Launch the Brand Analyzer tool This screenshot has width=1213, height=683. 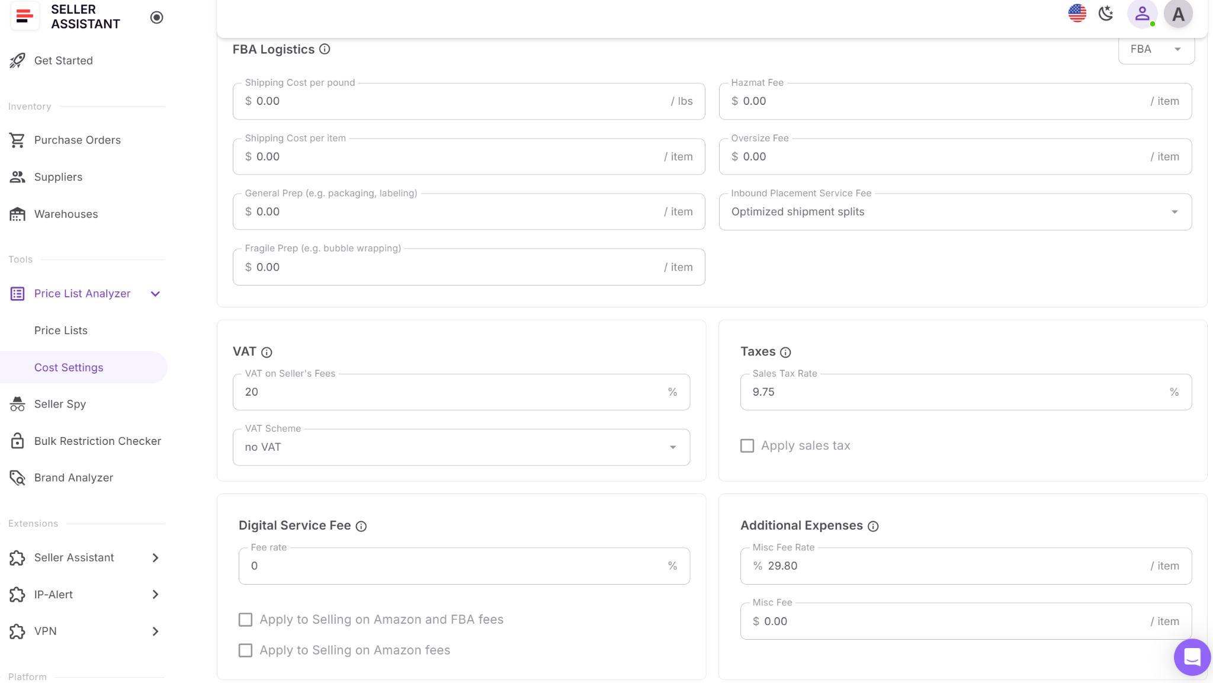point(73,477)
